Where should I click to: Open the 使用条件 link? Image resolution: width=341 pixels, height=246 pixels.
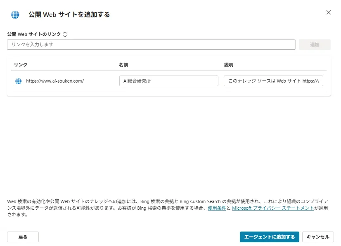pos(216,208)
